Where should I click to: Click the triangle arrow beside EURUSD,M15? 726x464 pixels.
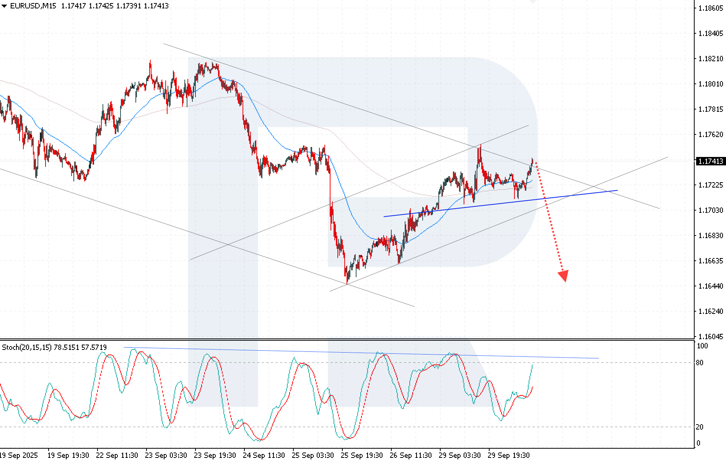4,6
